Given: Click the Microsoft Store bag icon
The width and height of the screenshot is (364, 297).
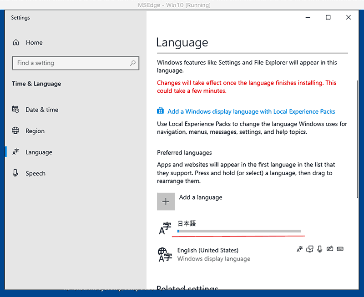Looking at the screenshot, I should pyautogui.click(x=160, y=111).
